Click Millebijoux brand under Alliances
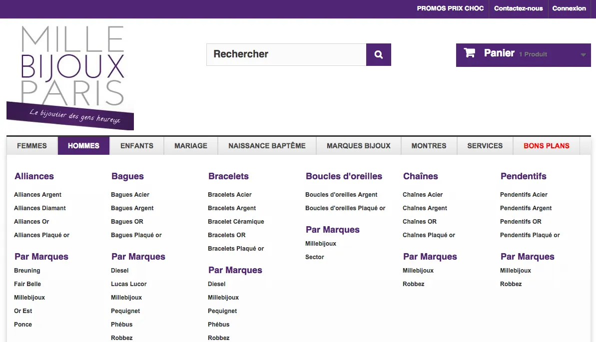Viewport: 596px width, 342px height. [x=29, y=298]
